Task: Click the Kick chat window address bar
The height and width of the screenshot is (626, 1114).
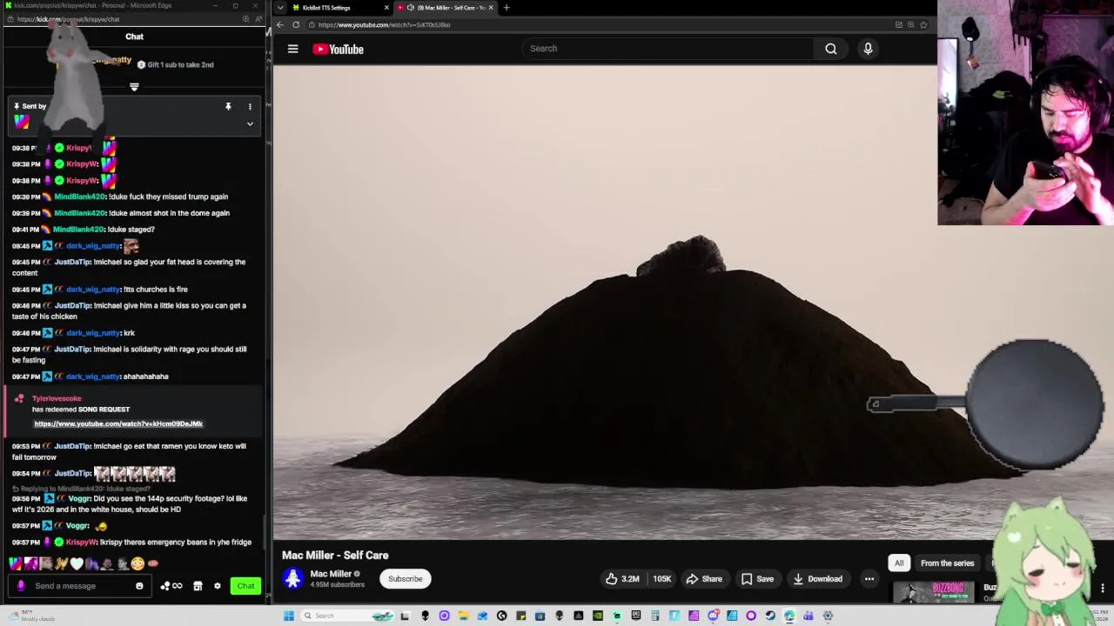Action: pos(122,19)
